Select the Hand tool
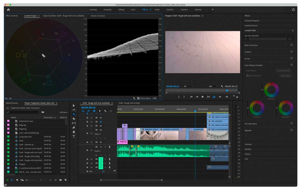Image resolution: width=301 pixels, height=191 pixels. click(x=74, y=132)
